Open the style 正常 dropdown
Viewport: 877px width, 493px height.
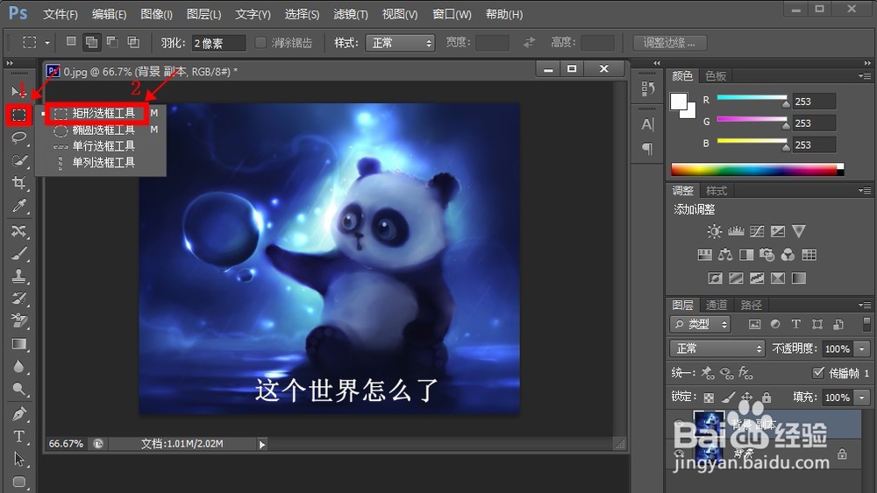[401, 43]
